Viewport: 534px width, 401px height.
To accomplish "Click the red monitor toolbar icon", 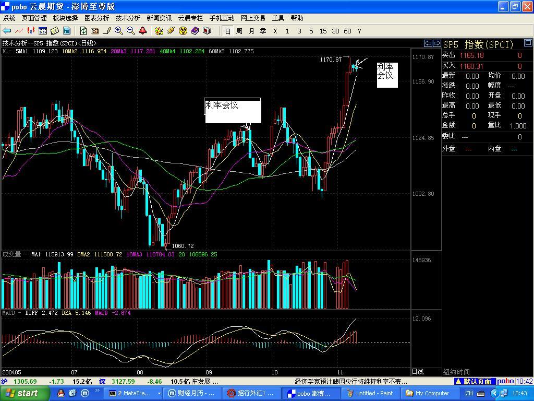I will [x=207, y=31].
